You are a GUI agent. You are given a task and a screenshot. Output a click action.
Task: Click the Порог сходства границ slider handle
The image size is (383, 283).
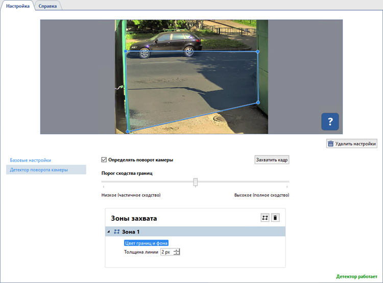tap(196, 182)
